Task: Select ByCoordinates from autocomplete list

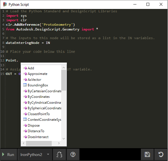Action: (x=39, y=97)
